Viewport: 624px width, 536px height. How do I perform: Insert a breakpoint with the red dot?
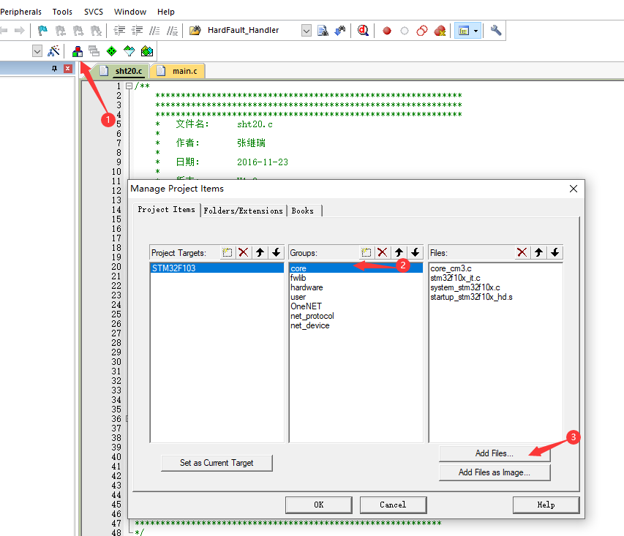386,31
